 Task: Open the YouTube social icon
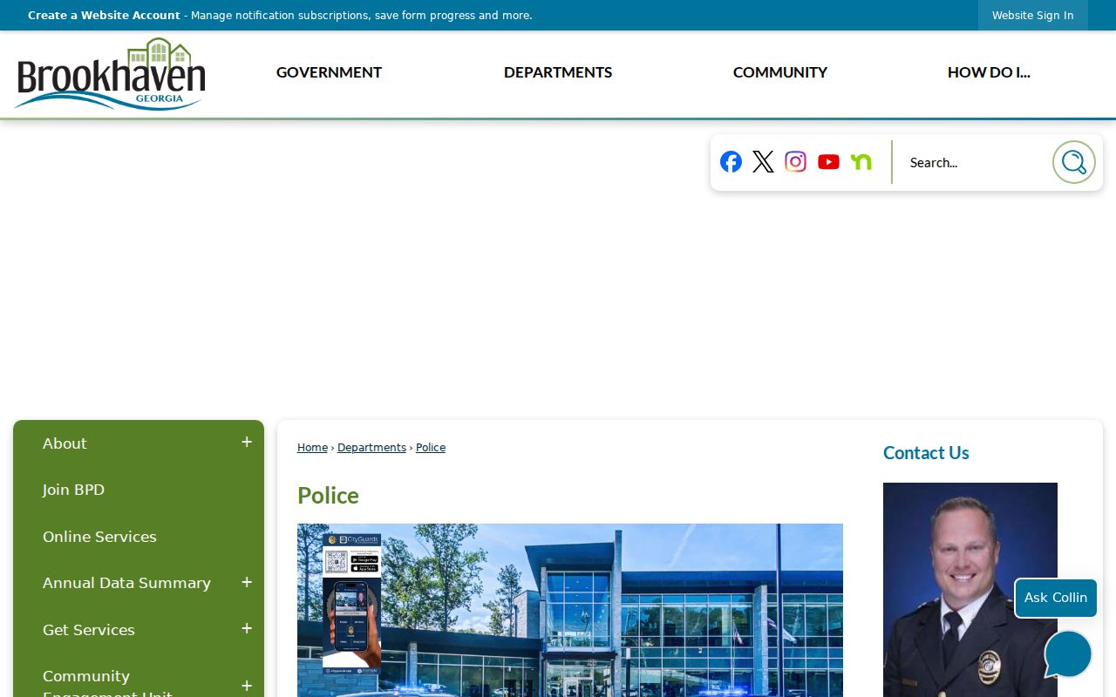[828, 162]
